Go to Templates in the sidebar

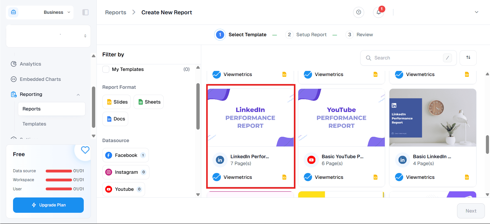(34, 124)
